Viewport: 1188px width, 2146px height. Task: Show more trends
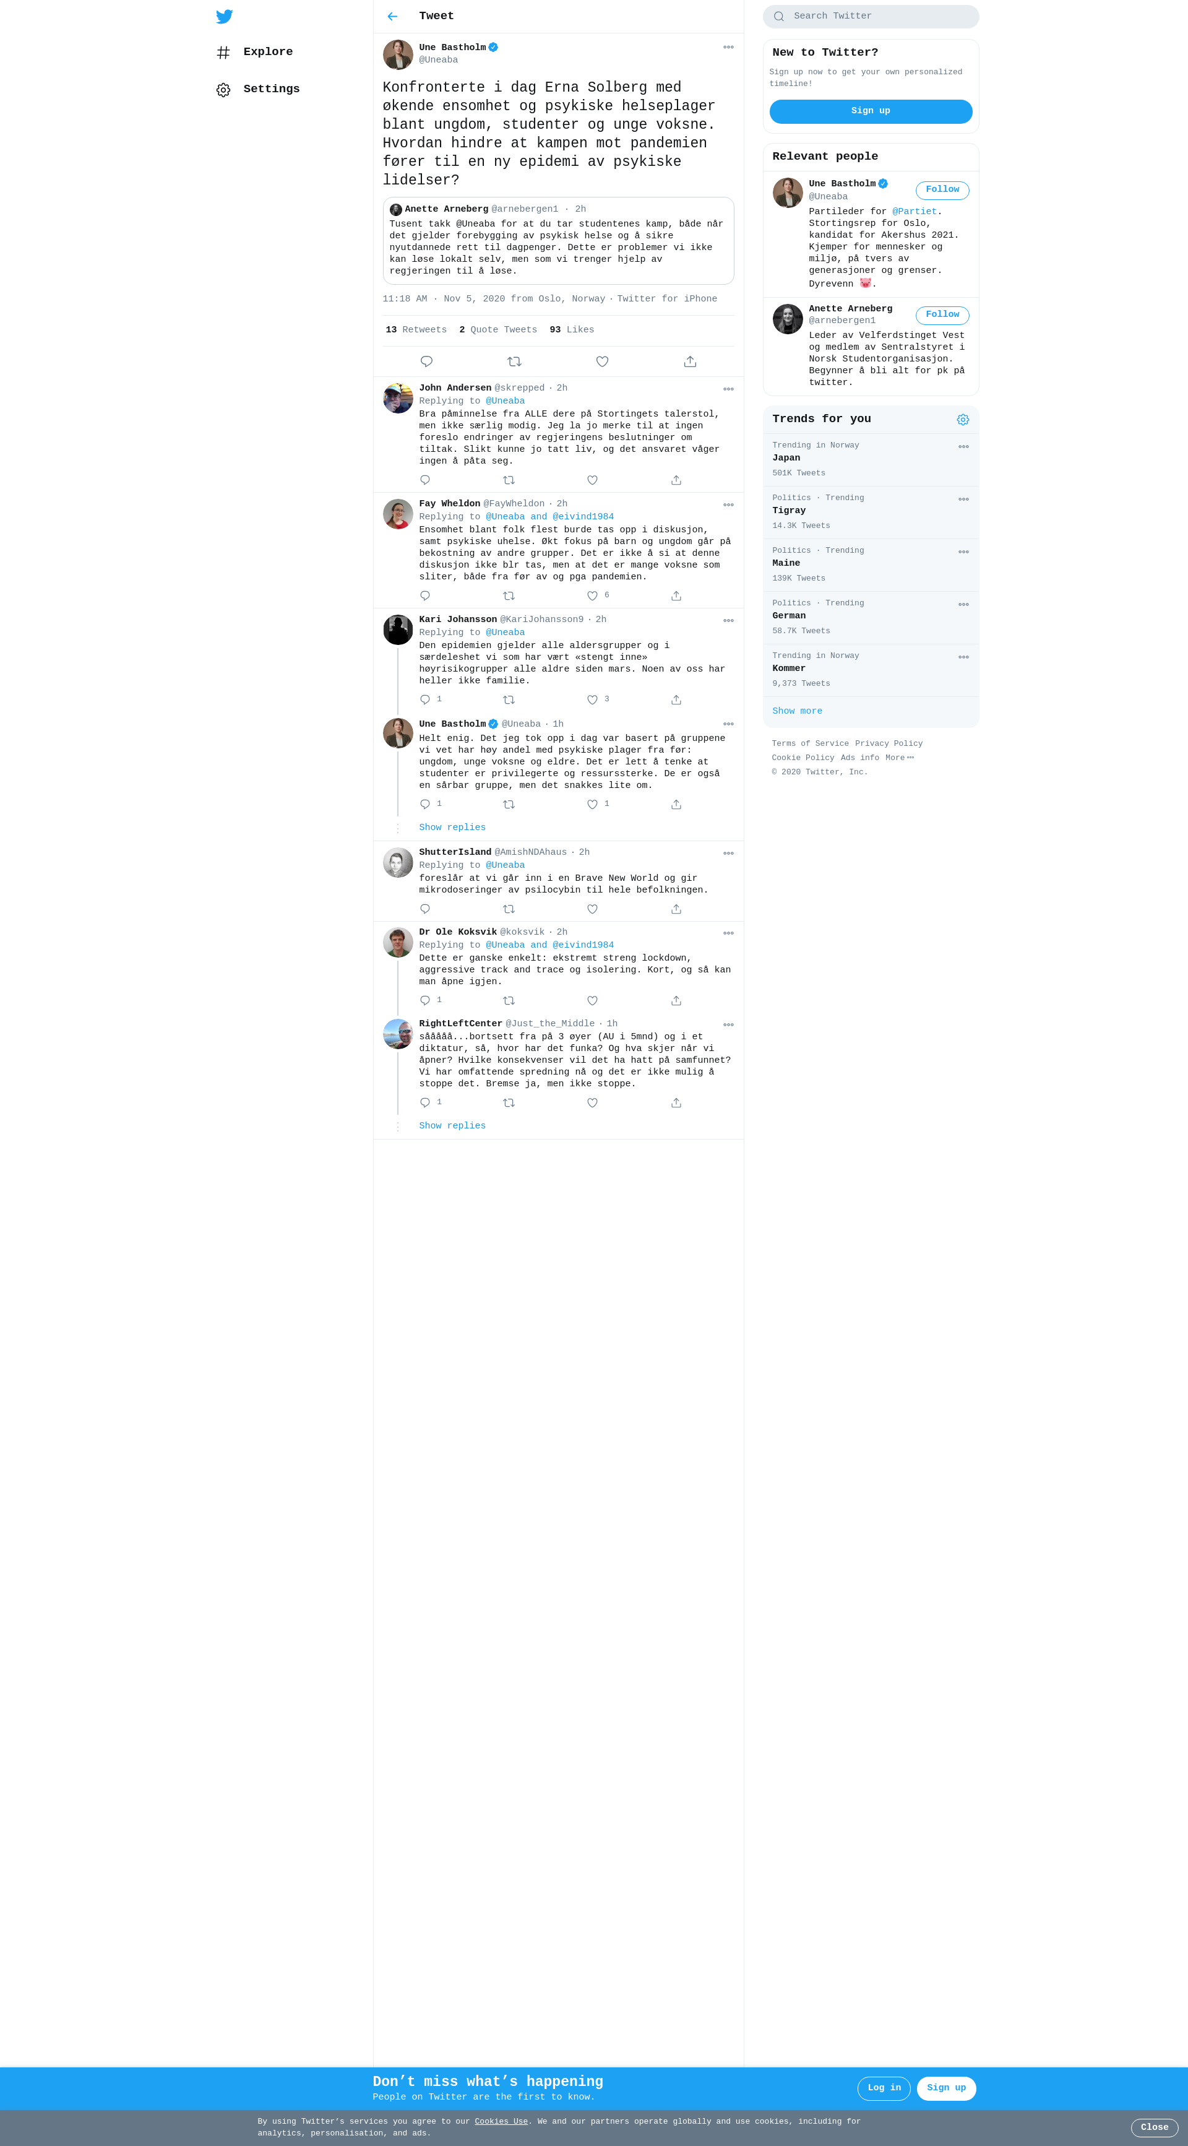coord(797,711)
